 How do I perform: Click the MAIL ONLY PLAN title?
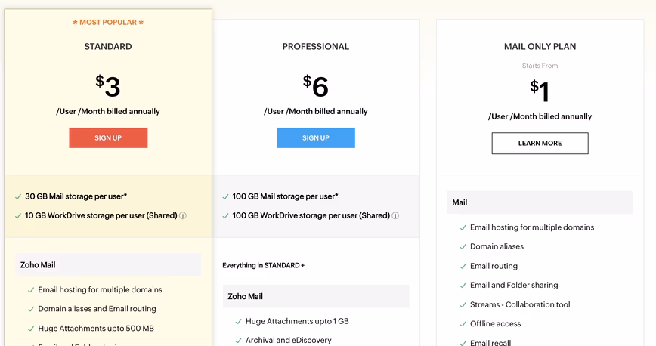[x=540, y=46]
